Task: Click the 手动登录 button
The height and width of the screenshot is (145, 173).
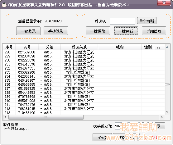Action: coord(56,31)
